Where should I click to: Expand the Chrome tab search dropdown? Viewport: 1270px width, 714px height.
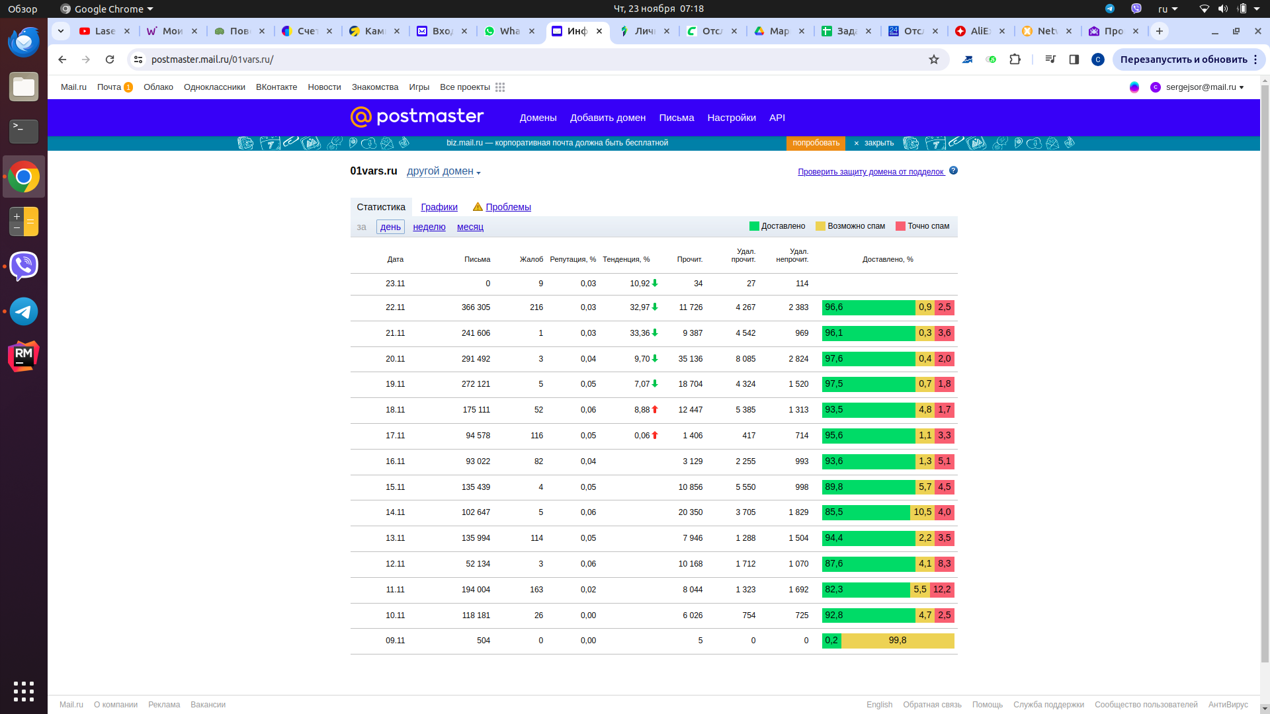coord(61,31)
